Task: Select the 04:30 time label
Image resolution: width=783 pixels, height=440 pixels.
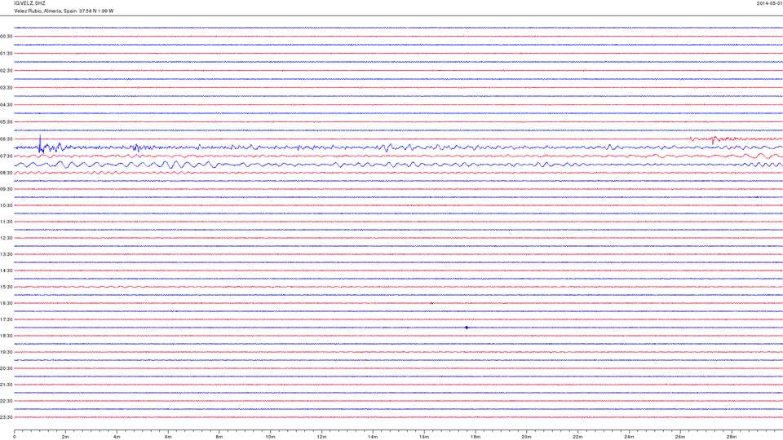Action: [x=7, y=105]
